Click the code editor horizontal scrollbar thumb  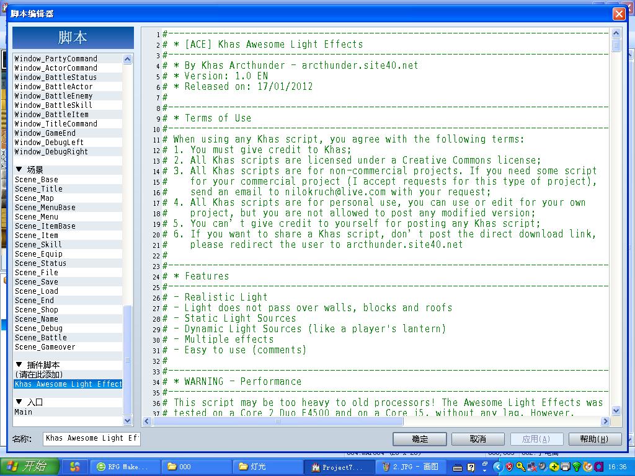[x=278, y=421]
